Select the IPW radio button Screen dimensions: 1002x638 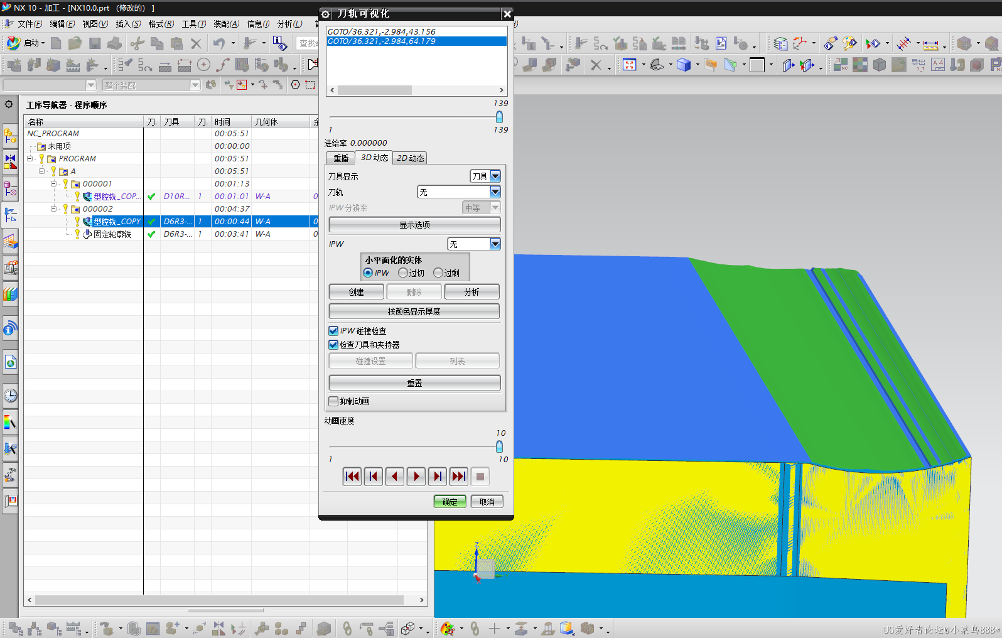[368, 273]
